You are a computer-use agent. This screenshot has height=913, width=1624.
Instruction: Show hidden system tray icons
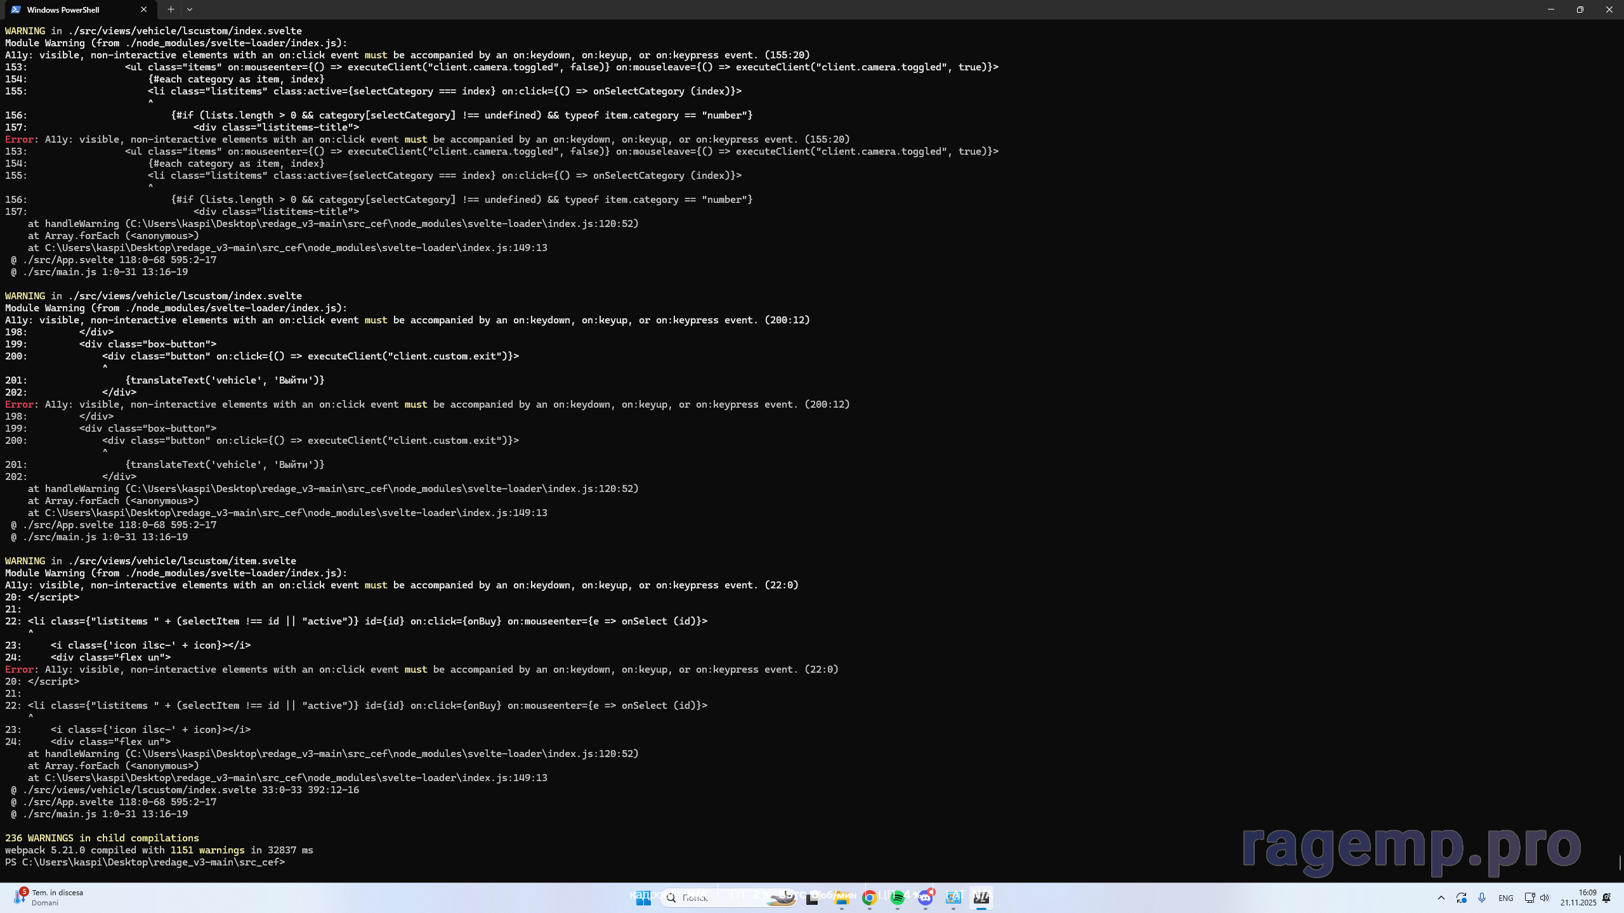click(1441, 898)
